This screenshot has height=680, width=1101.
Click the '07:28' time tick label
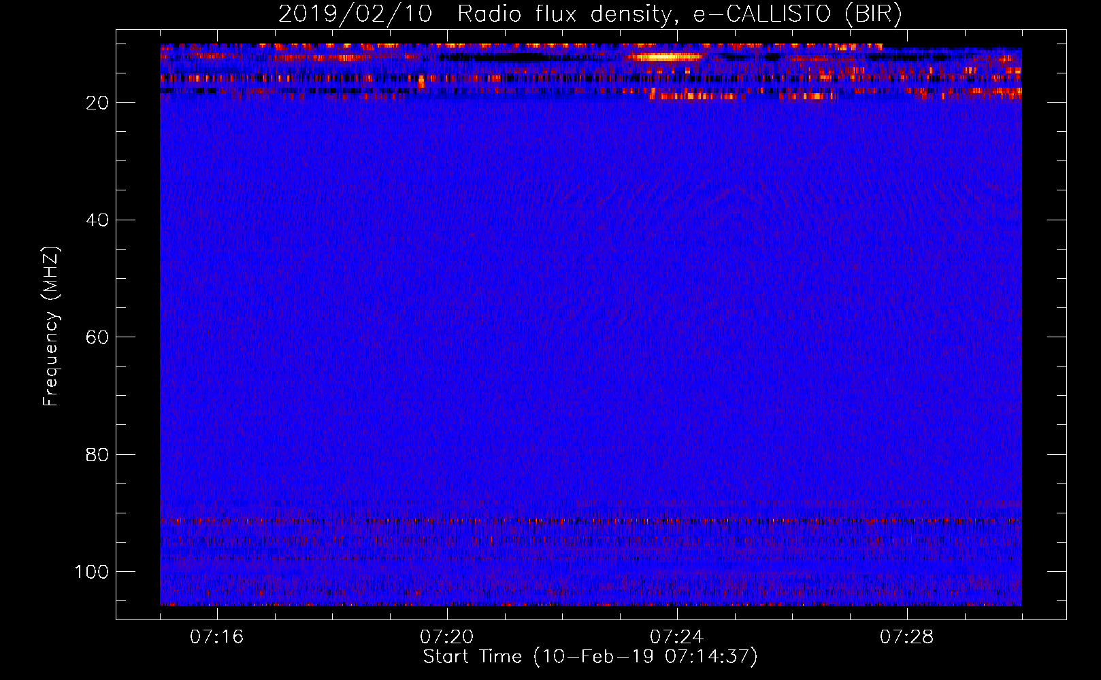(906, 637)
